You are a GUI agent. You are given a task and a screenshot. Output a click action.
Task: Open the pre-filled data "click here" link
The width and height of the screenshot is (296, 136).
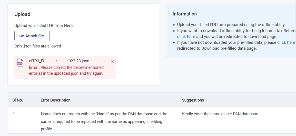point(286,42)
